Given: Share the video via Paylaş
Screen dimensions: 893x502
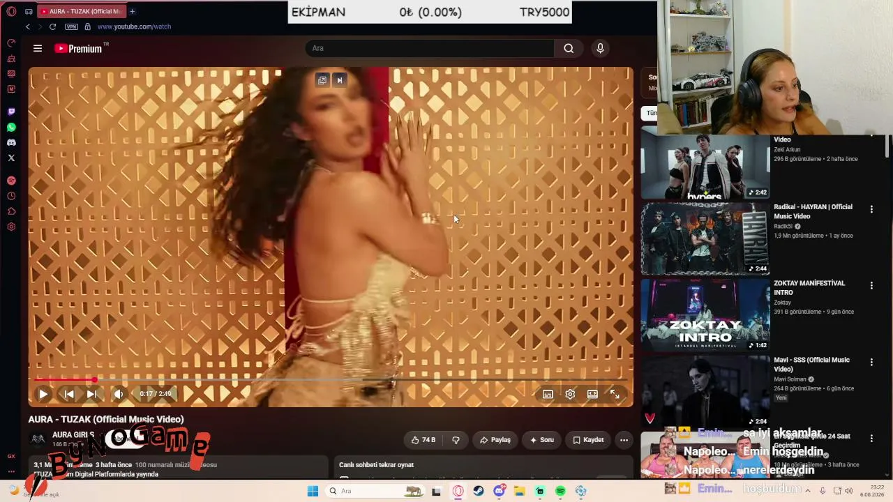Looking at the screenshot, I should click(495, 440).
